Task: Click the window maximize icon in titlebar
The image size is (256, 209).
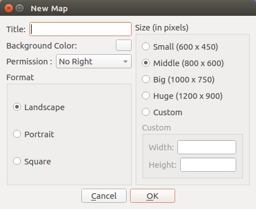Action: [19, 8]
